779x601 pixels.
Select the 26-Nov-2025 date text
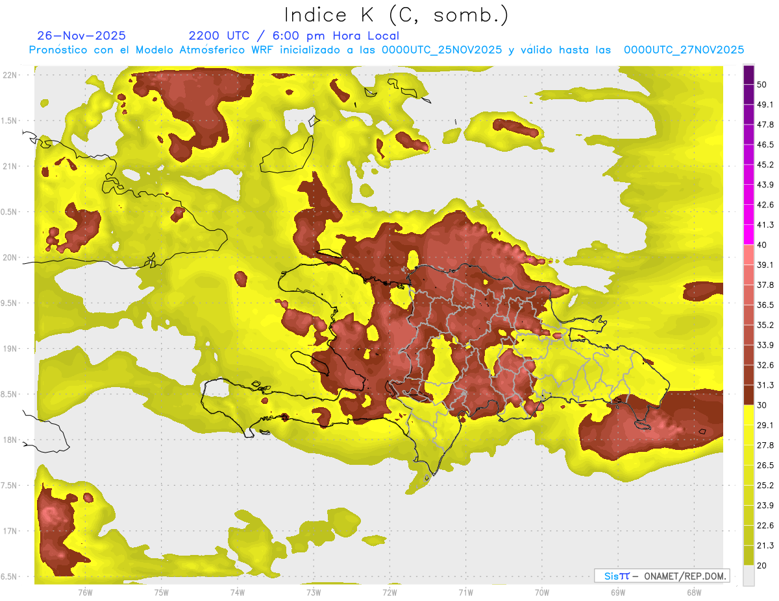click(x=82, y=36)
